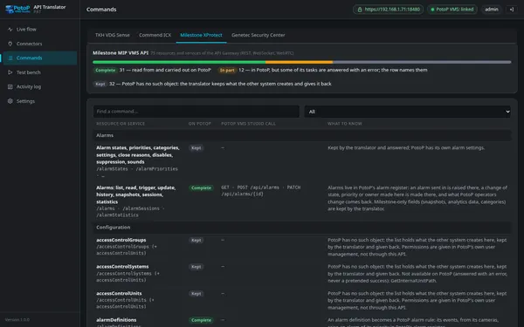Click the logout arrow icon
Viewport: 524px width, 327px height.
(x=511, y=10)
